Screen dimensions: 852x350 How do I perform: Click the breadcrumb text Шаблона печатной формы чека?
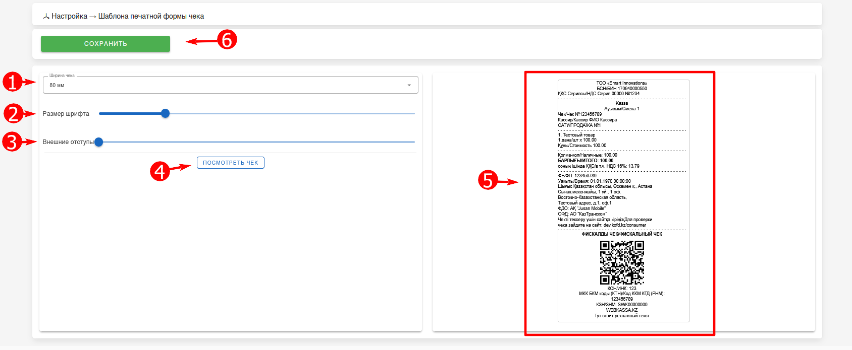pos(151,16)
